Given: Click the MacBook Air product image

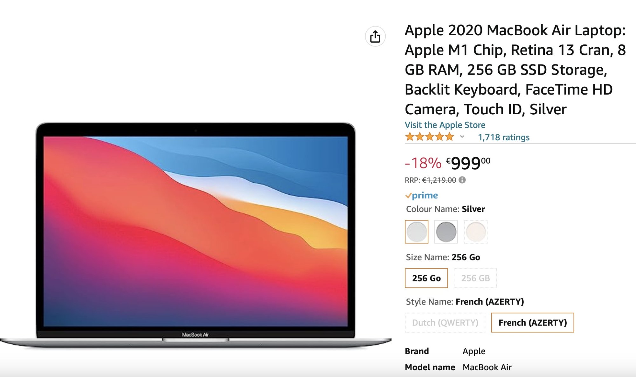Looking at the screenshot, I should 196,235.
